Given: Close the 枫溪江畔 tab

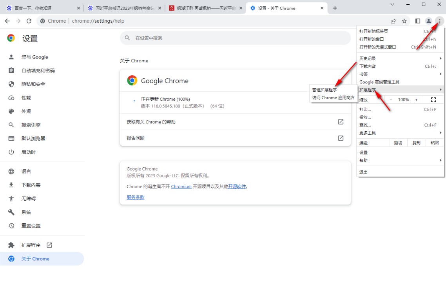Looking at the screenshot, I should click(x=241, y=8).
